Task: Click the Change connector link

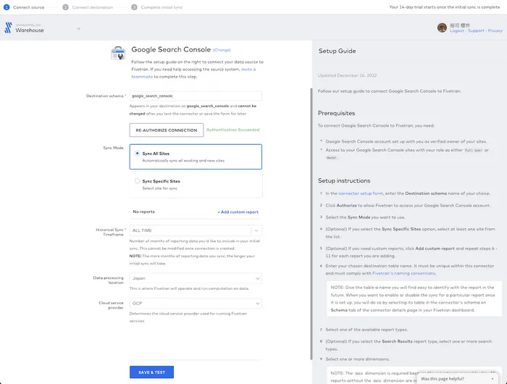Action: 222,51
